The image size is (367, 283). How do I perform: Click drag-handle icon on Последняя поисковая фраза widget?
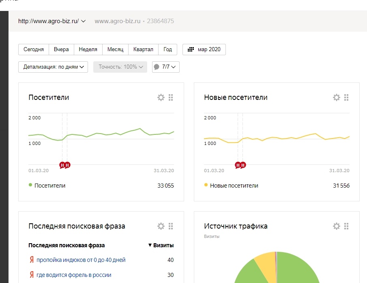pyautogui.click(x=171, y=226)
